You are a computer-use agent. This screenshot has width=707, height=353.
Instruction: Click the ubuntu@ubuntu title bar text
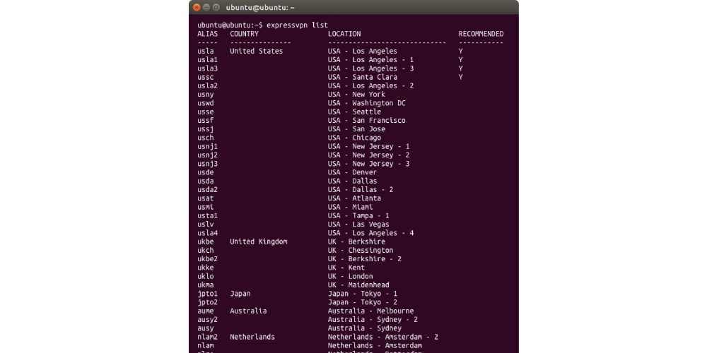click(260, 8)
